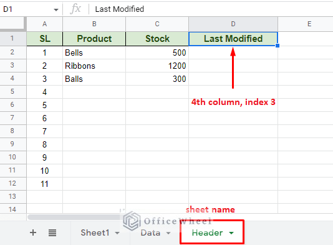Open Header tab dropdown arrow

(231, 233)
